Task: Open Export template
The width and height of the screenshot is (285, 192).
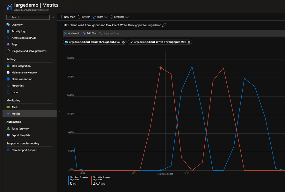Action: coord(21,135)
